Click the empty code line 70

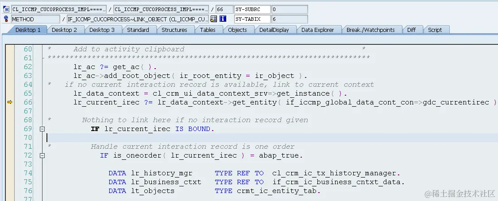click(271, 138)
